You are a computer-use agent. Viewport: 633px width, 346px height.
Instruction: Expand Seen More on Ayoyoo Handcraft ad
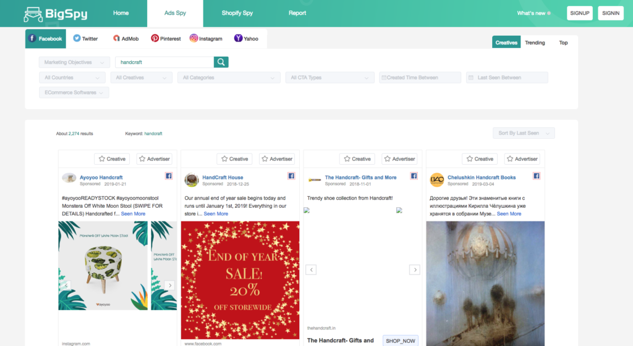tap(134, 214)
